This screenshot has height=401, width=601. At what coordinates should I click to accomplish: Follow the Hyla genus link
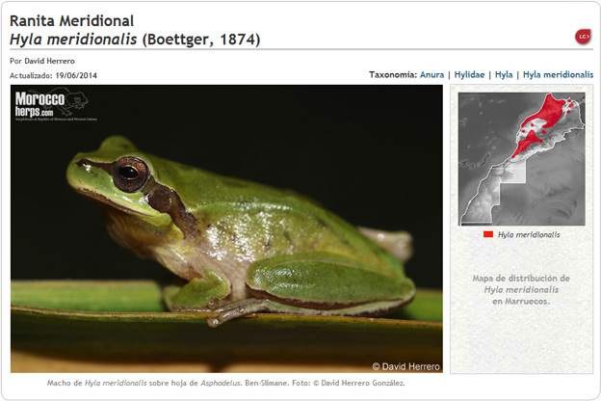(x=504, y=75)
